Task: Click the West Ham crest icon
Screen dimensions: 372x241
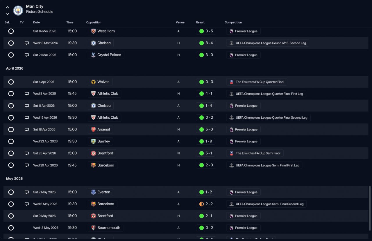Action: [93, 31]
